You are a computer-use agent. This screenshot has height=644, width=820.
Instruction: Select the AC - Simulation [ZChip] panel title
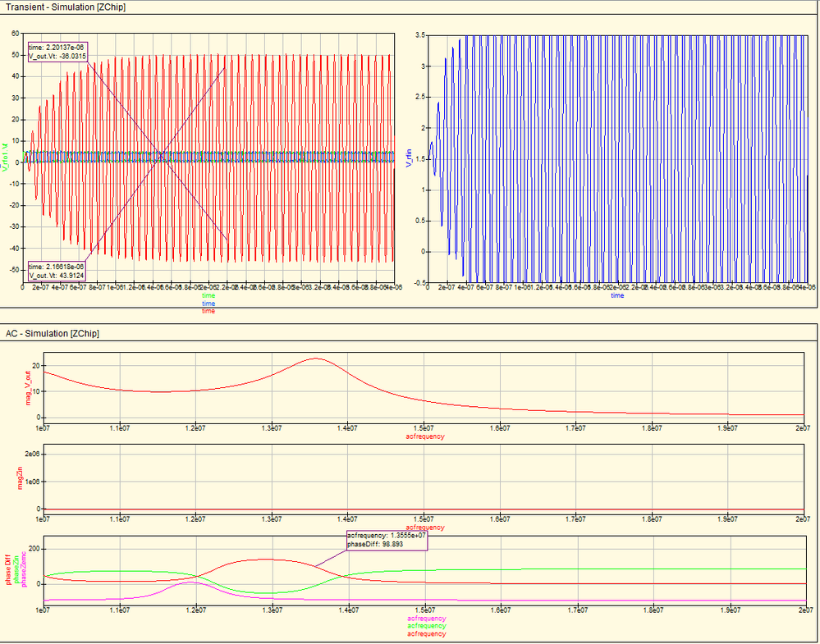pos(53,333)
